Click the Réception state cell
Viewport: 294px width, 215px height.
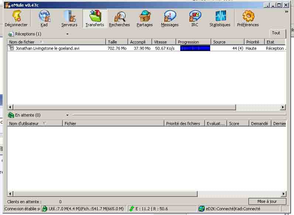pos(276,48)
